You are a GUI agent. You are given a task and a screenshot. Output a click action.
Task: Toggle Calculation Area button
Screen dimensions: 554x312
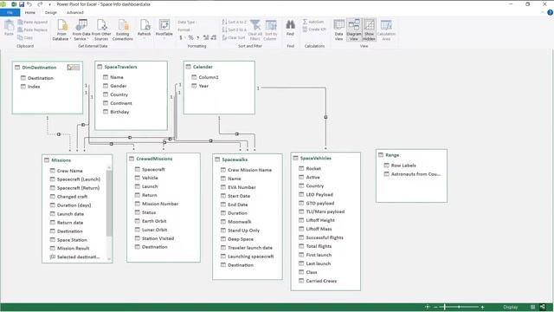click(x=386, y=29)
